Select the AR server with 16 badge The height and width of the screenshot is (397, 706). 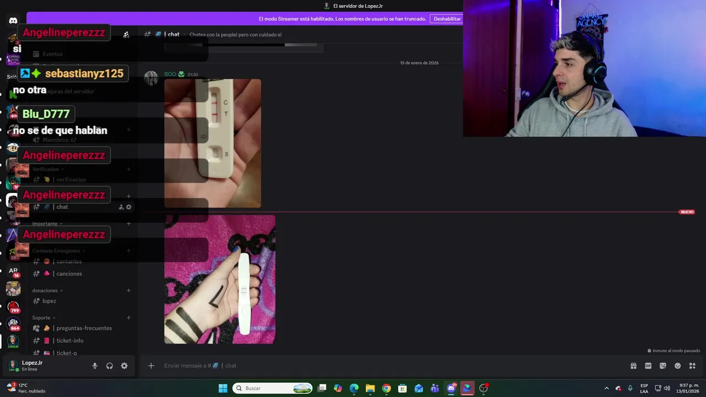pyautogui.click(x=13, y=271)
